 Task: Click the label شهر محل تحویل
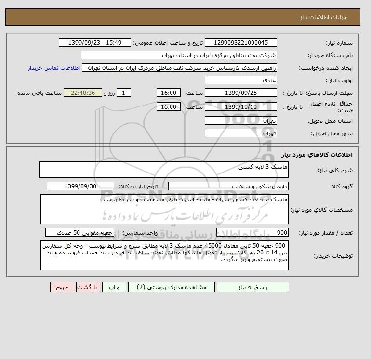click(331, 133)
